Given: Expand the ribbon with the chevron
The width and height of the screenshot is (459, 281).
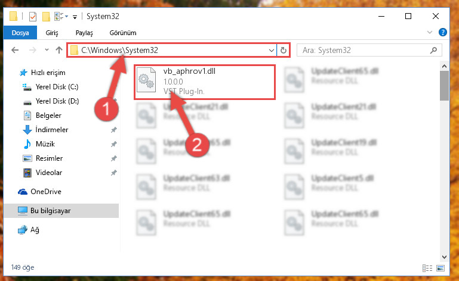Looking at the screenshot, I should (429, 32).
